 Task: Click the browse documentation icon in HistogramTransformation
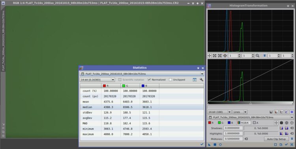tap(281, 145)
